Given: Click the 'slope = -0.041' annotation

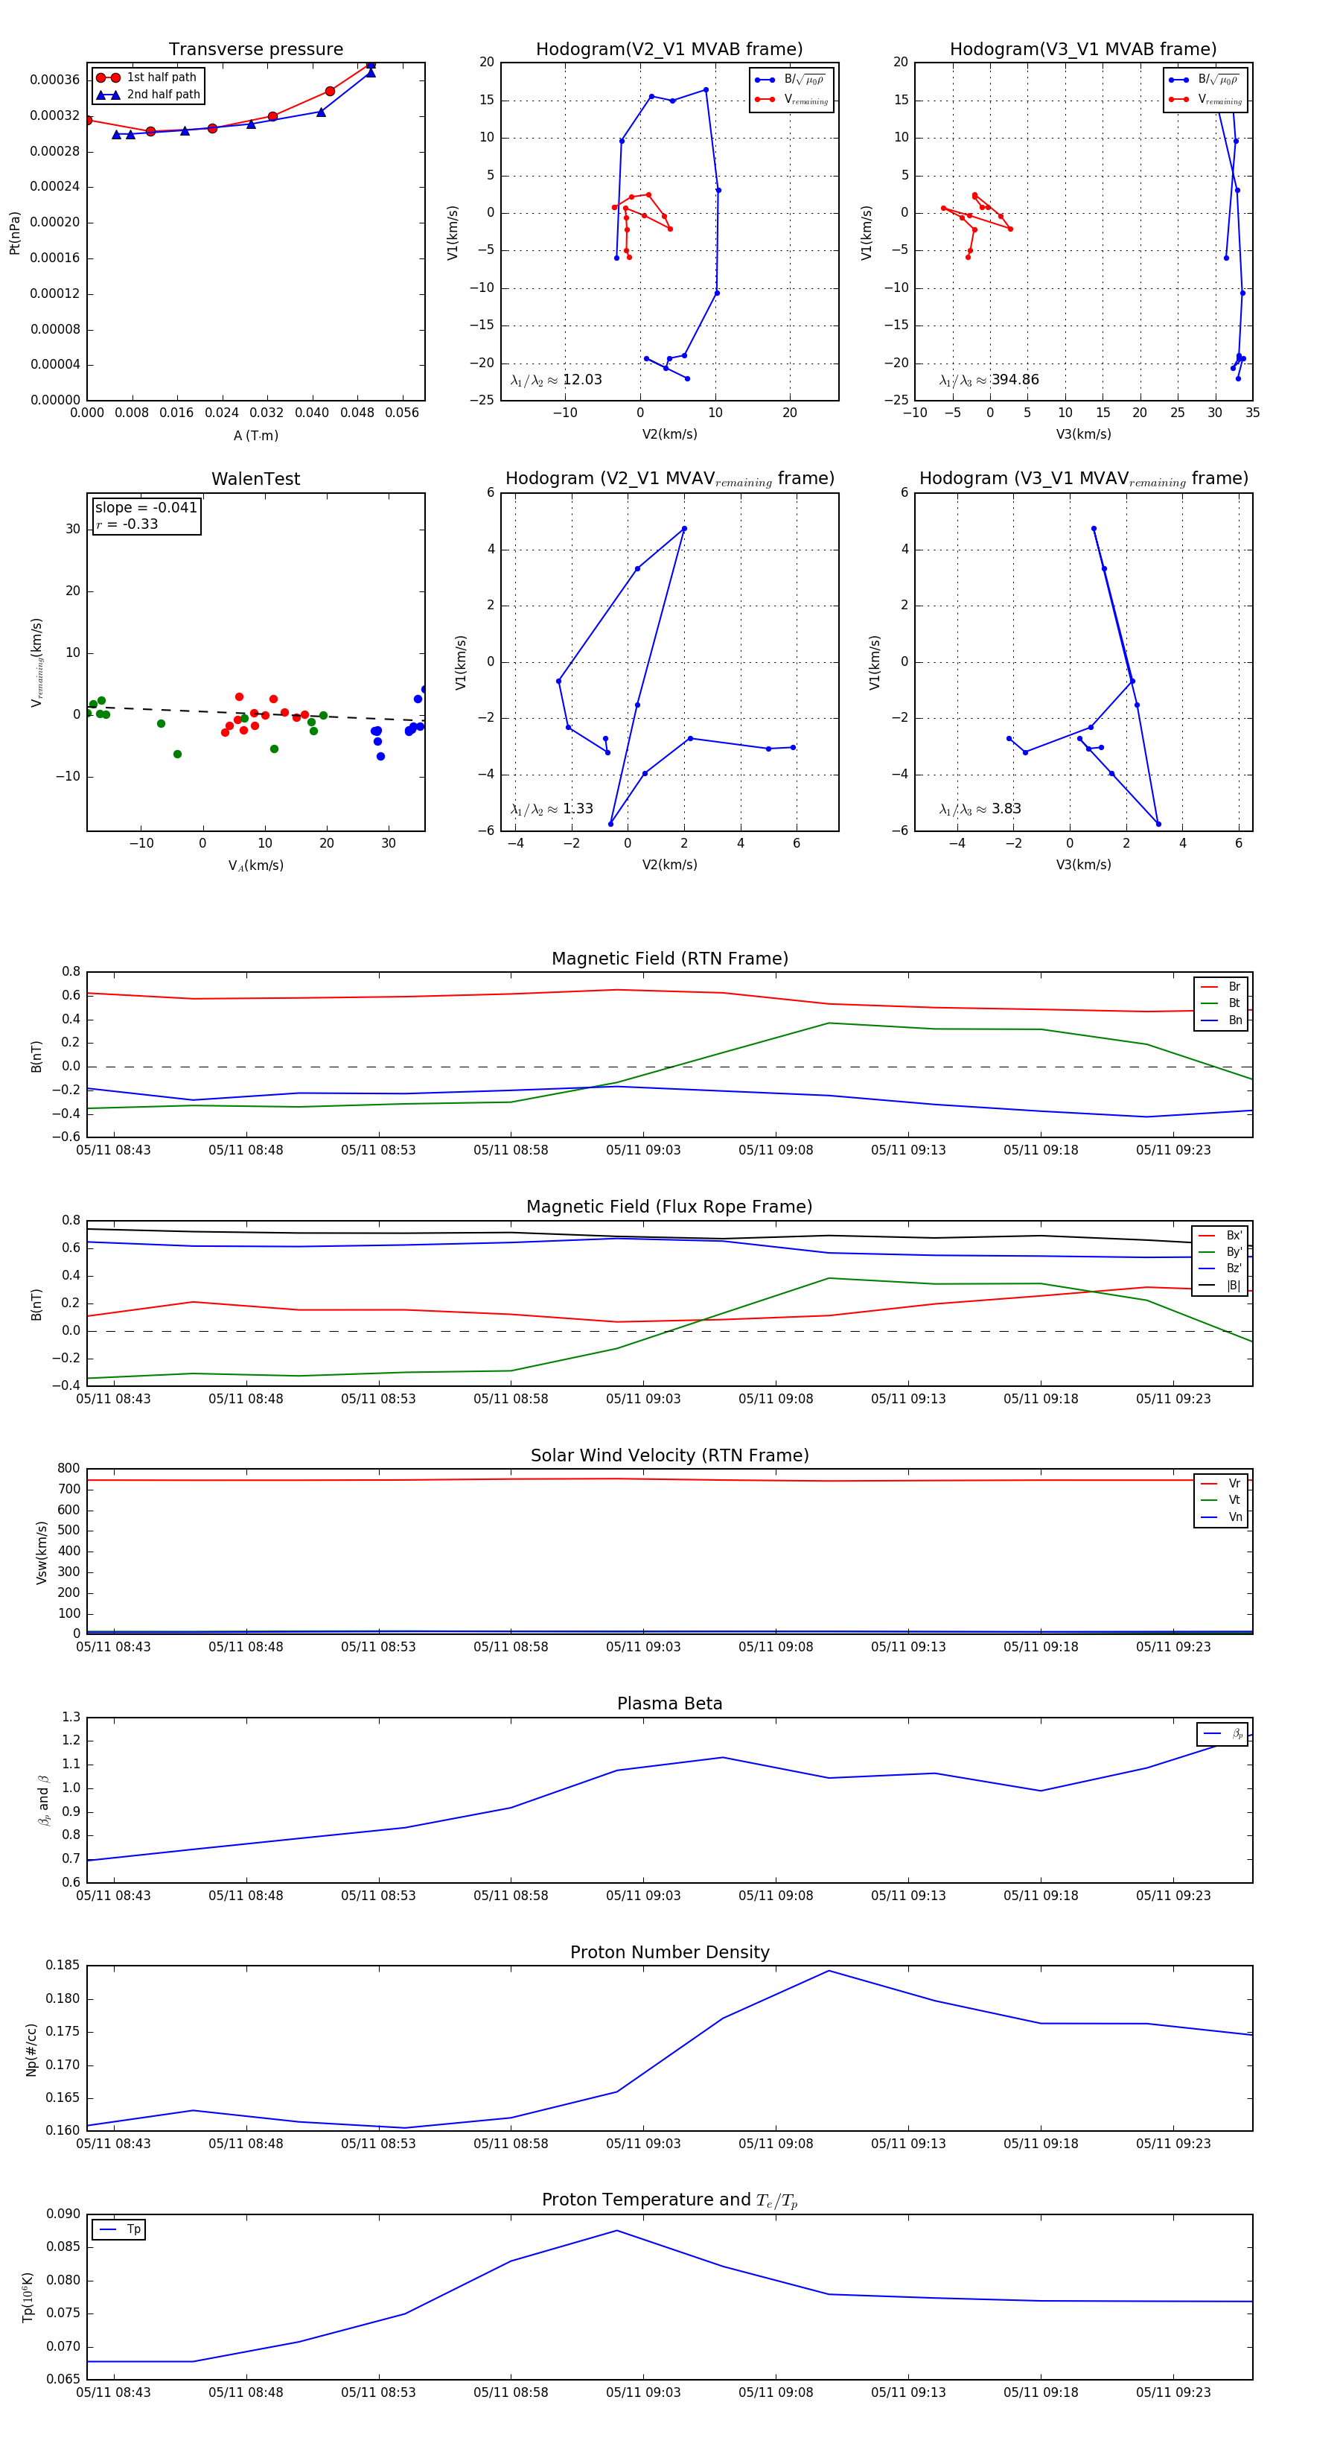Looking at the screenshot, I should 146,508.
